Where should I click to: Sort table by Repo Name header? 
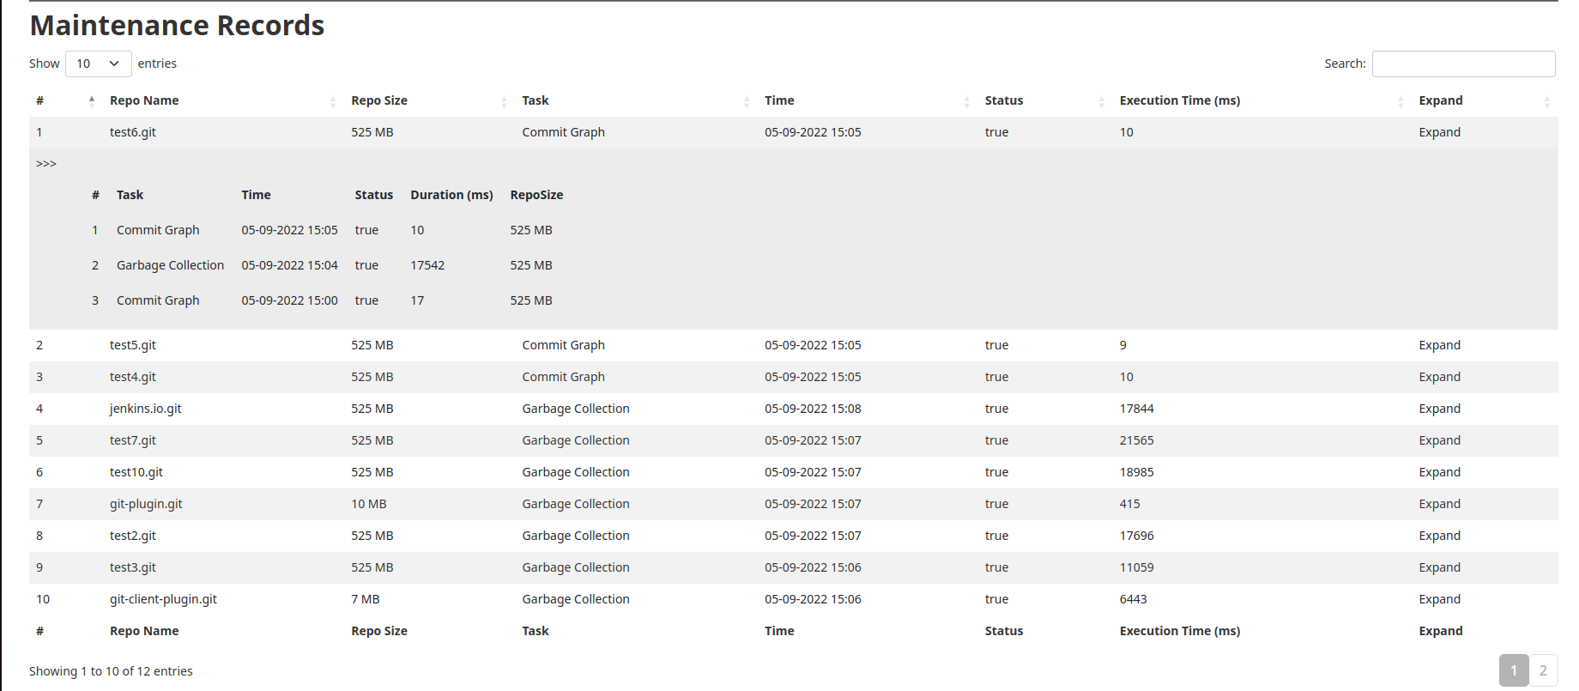pos(223,100)
